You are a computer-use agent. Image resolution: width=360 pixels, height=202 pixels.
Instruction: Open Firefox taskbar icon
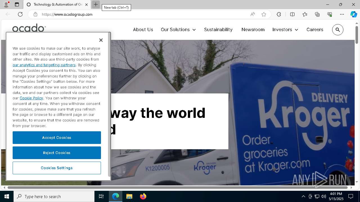tap(143, 196)
